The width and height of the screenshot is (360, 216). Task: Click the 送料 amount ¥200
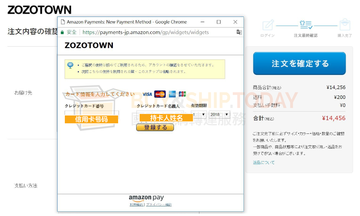pyautogui.click(x=339, y=97)
